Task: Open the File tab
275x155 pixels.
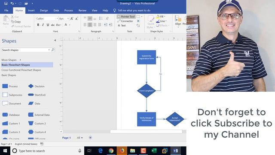Action: 6,10
